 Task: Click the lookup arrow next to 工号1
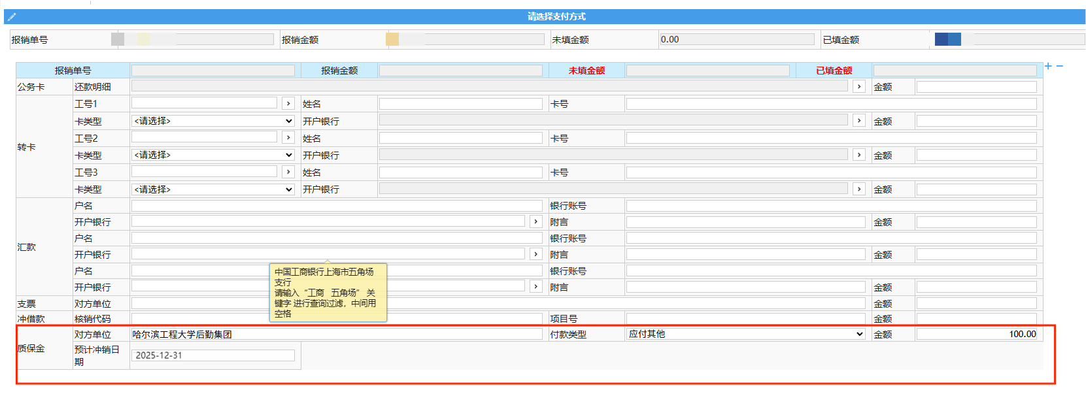click(x=288, y=103)
